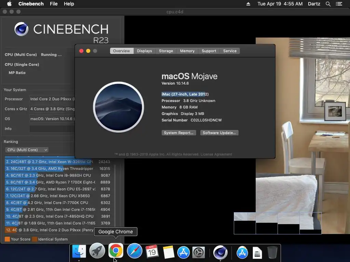Click the Info input field in Cinebench
The image size is (350, 262).
coord(52,129)
